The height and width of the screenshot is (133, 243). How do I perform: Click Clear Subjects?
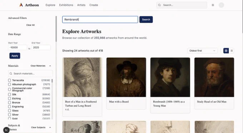click(x=38, y=127)
